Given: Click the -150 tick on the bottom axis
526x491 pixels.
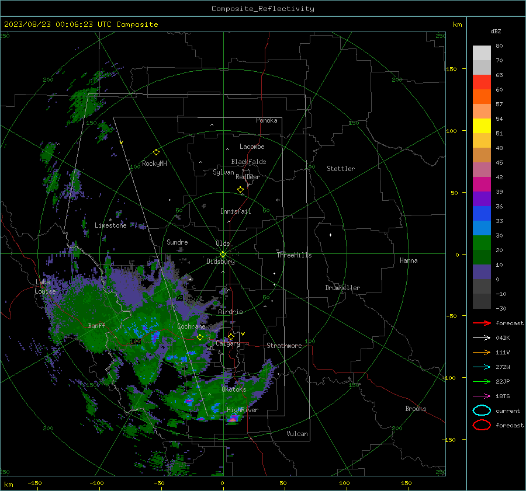Looking at the screenshot, I should (x=34, y=483).
